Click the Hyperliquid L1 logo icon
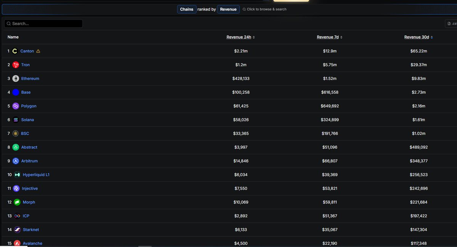This screenshot has width=457, height=247. coord(17,175)
